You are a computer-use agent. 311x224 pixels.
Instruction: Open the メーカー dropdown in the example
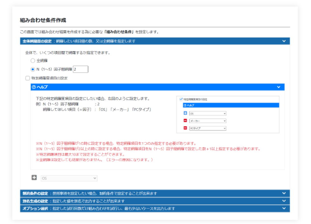click(208, 121)
